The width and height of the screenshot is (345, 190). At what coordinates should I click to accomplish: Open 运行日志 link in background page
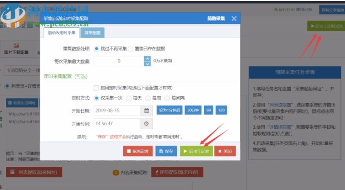click(284, 10)
